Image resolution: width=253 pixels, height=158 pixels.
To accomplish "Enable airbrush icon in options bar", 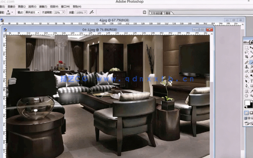I will click(91, 12).
